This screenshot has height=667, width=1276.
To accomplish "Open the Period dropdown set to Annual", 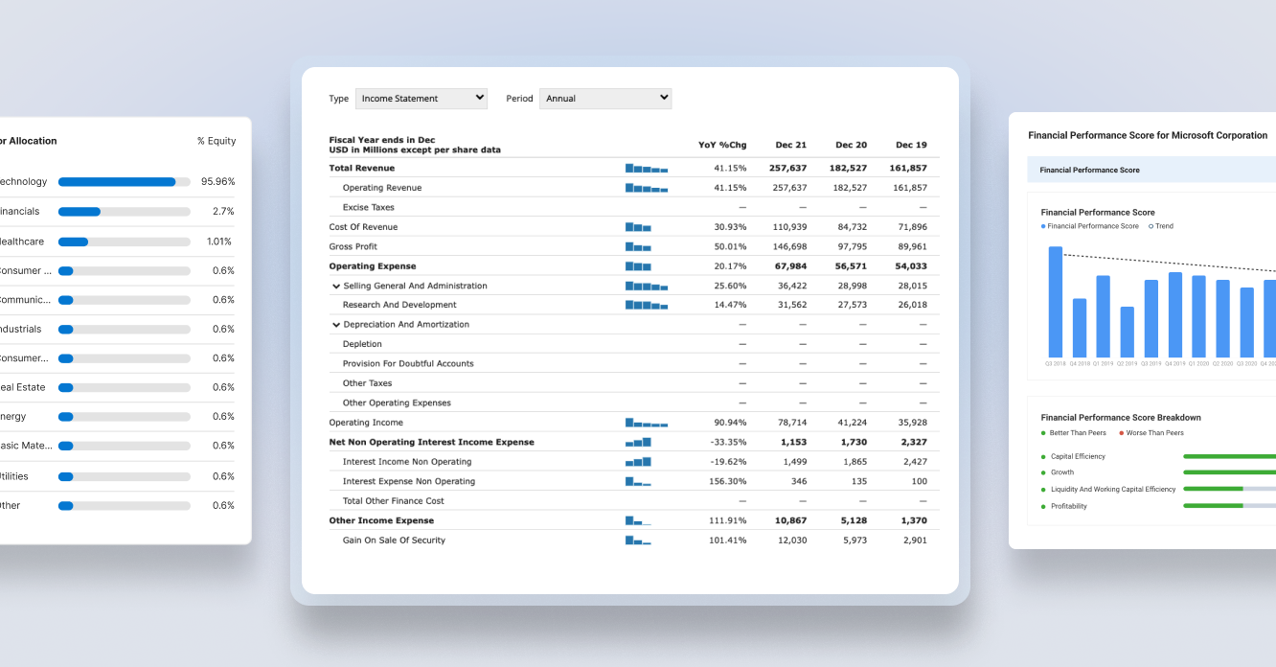I will point(605,98).
